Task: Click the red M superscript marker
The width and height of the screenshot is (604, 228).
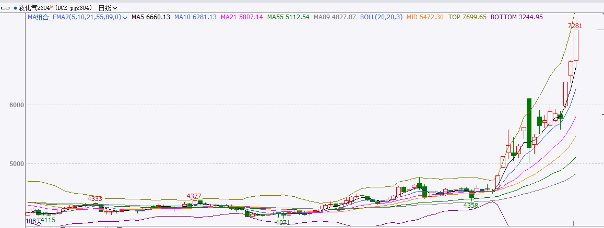Action: point(51,7)
